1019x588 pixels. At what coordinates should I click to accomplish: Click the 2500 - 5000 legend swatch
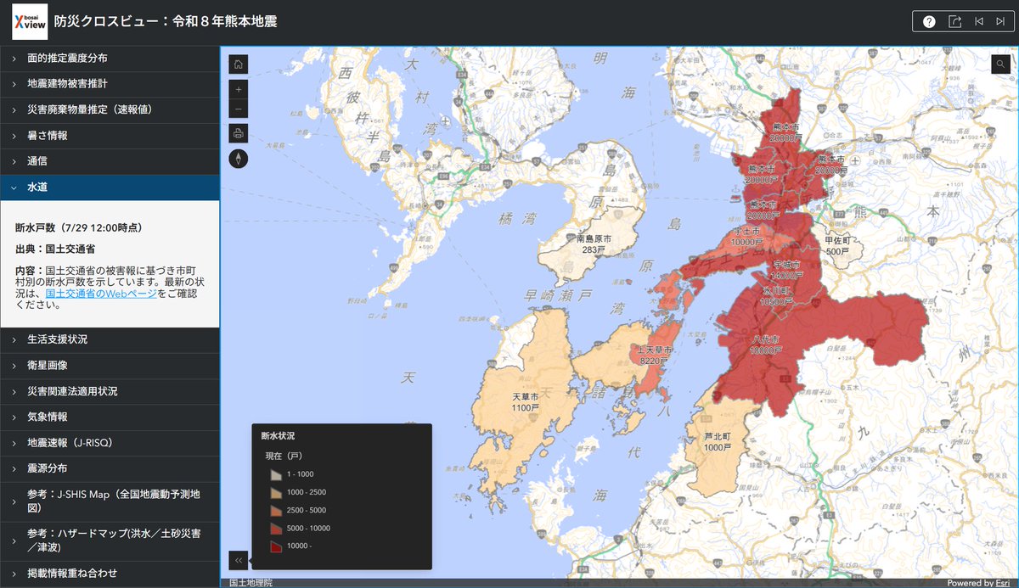click(275, 511)
